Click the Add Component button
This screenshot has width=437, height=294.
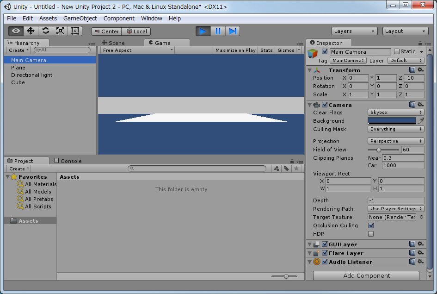(366, 275)
